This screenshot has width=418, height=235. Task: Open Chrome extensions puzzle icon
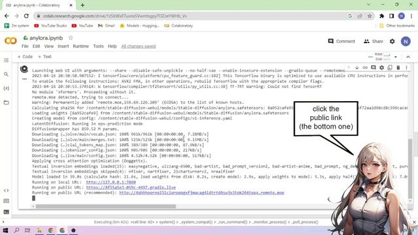[x=381, y=16]
